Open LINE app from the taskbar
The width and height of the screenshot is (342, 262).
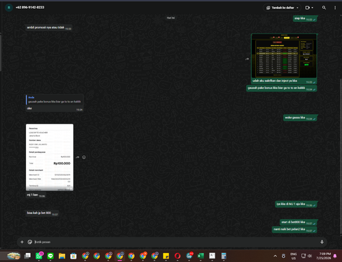pos(51,256)
